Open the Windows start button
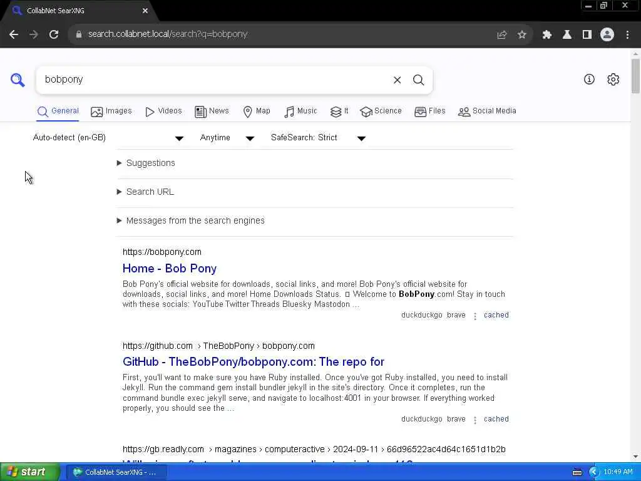This screenshot has width=641, height=481. pos(30,472)
